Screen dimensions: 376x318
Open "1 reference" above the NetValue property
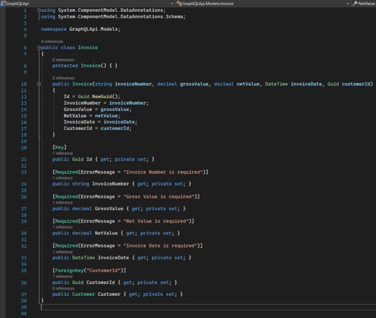62,227
